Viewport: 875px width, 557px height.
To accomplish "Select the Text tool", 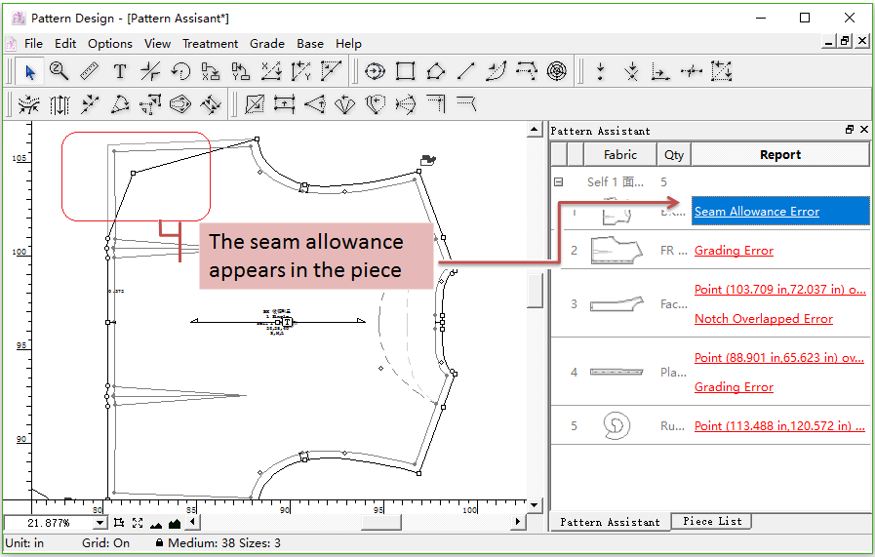I will coord(120,71).
